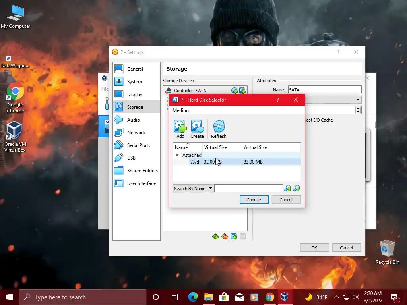
Task: Sort by Name column header
Action: [x=188, y=147]
